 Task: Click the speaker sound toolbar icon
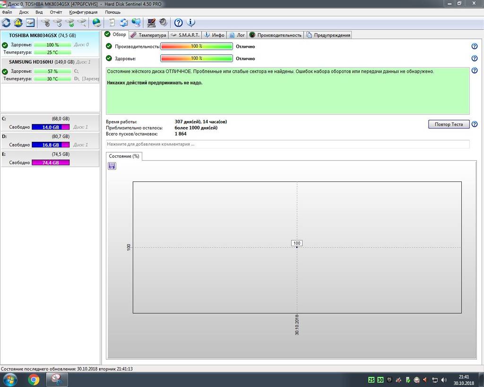pyautogui.click(x=163, y=22)
